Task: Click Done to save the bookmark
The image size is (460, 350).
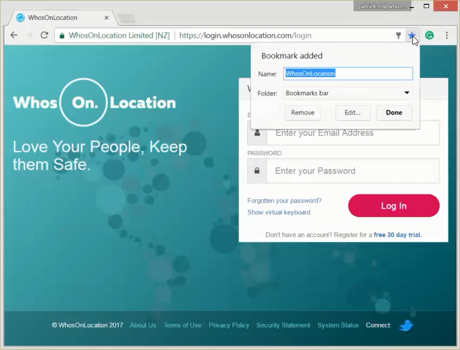Action: click(x=393, y=112)
